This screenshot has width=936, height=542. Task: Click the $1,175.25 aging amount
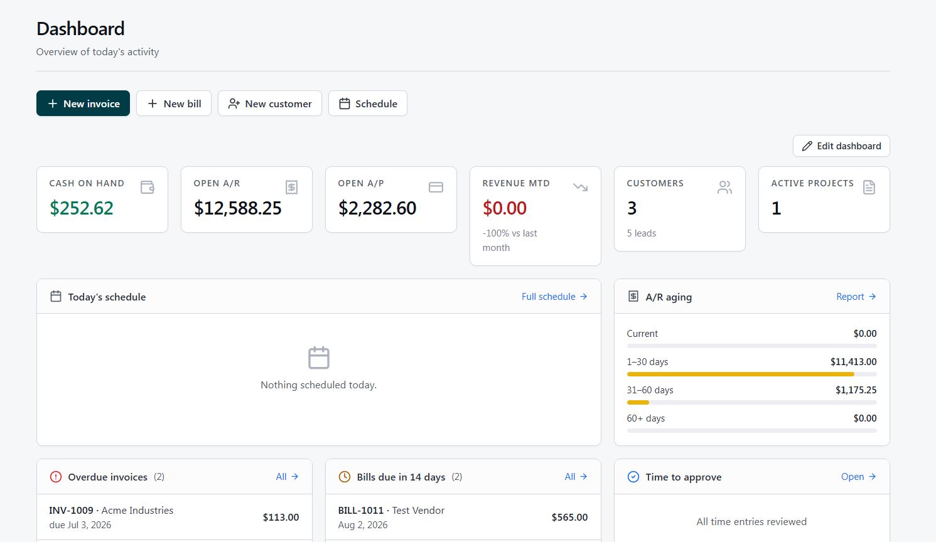pos(856,390)
